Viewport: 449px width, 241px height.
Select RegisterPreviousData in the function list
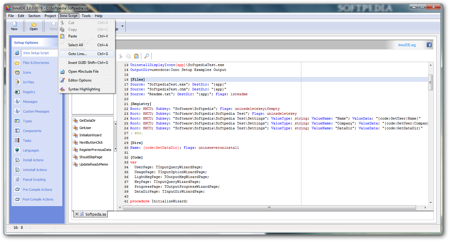point(95,150)
